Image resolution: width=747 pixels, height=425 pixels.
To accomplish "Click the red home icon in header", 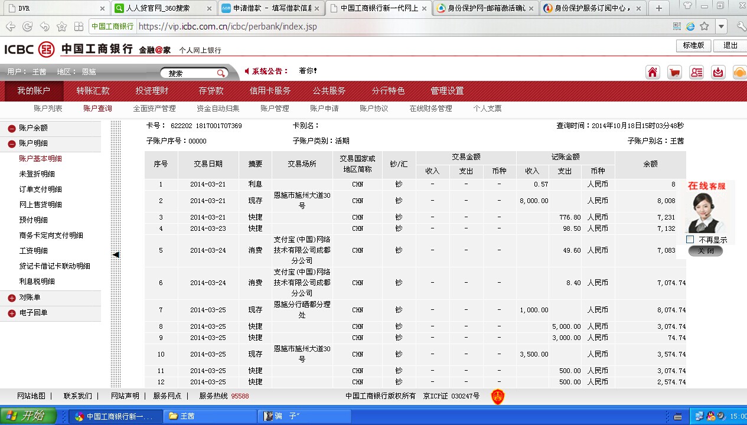I will (x=653, y=72).
